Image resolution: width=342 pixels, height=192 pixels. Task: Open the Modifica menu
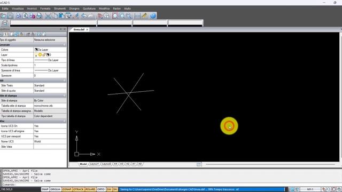point(104,9)
